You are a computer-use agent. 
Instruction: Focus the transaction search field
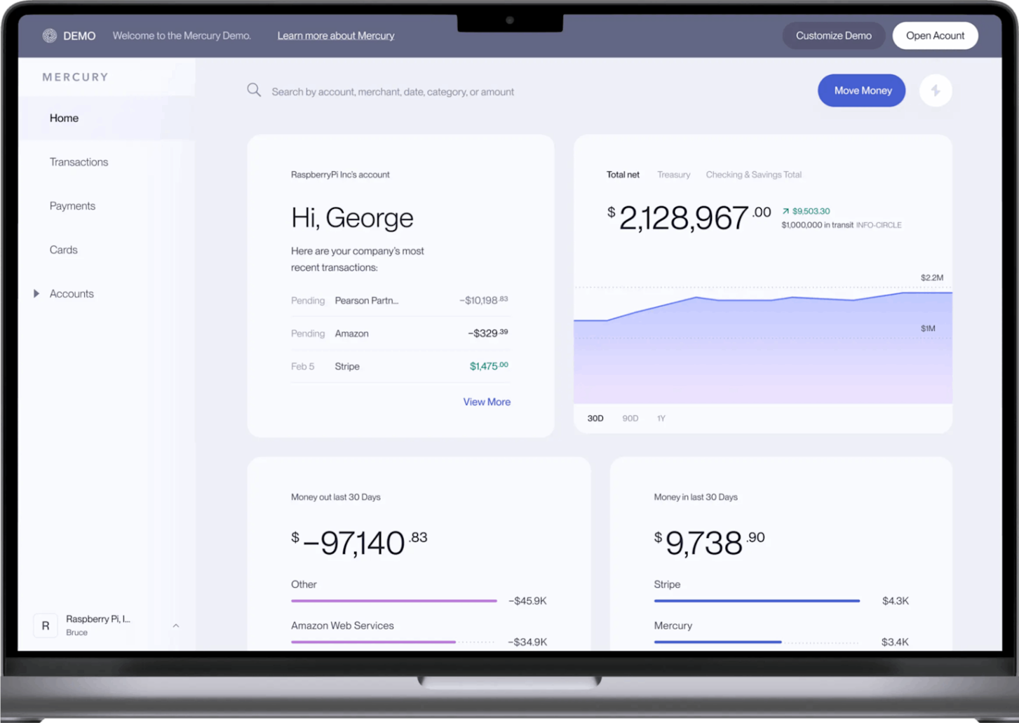point(393,92)
